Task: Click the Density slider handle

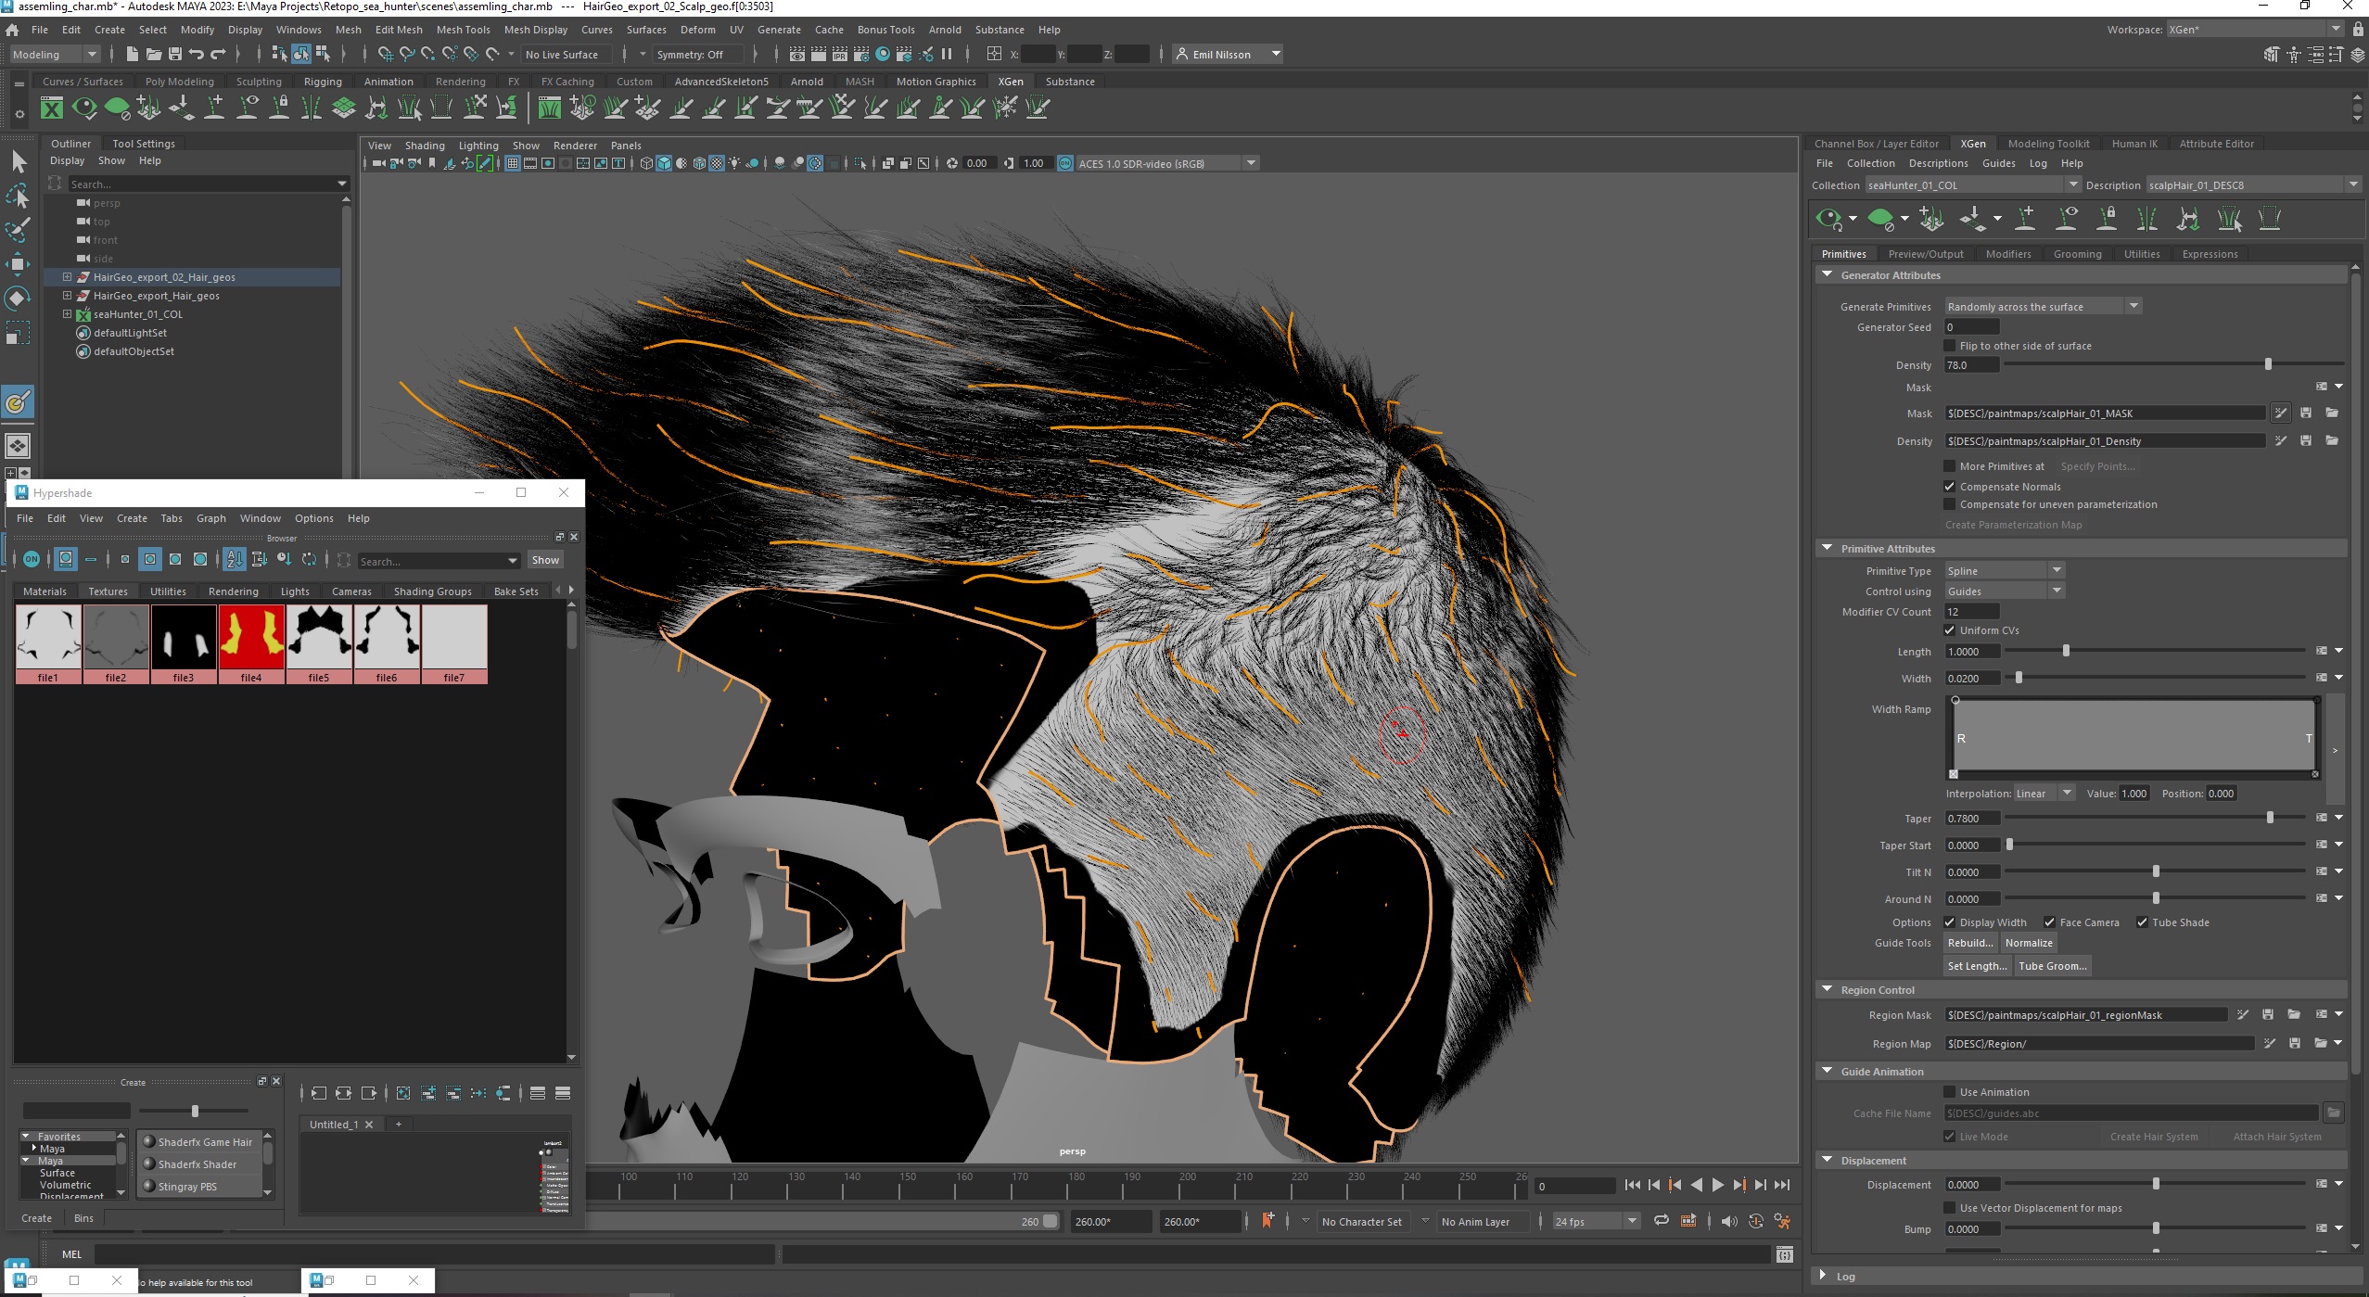Action: (2268, 364)
